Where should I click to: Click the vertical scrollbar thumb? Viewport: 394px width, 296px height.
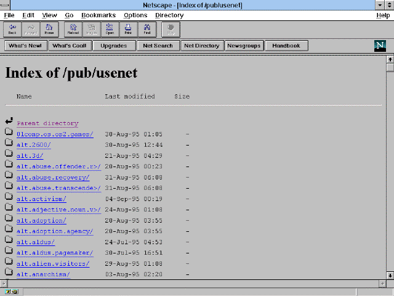390,68
